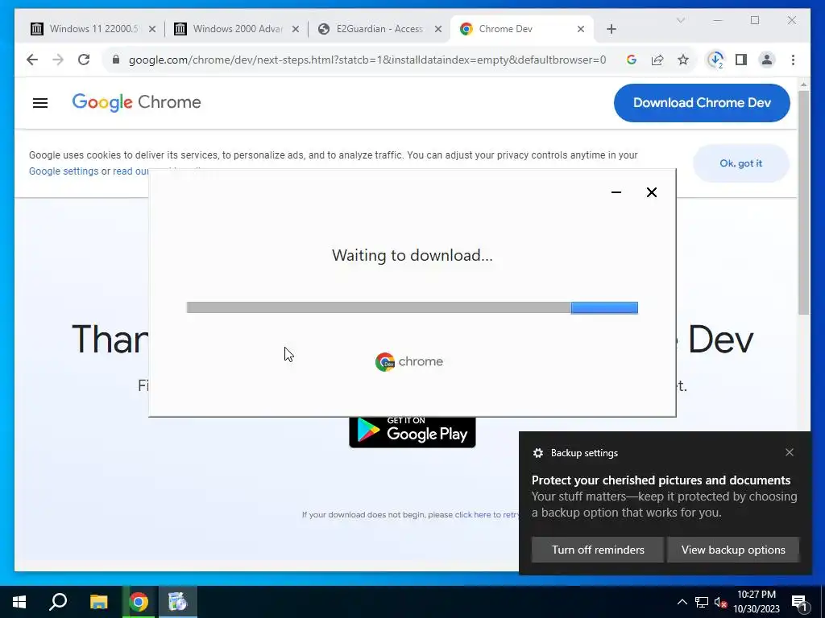
Task: Click Turn off reminders in notification
Action: coord(598,550)
